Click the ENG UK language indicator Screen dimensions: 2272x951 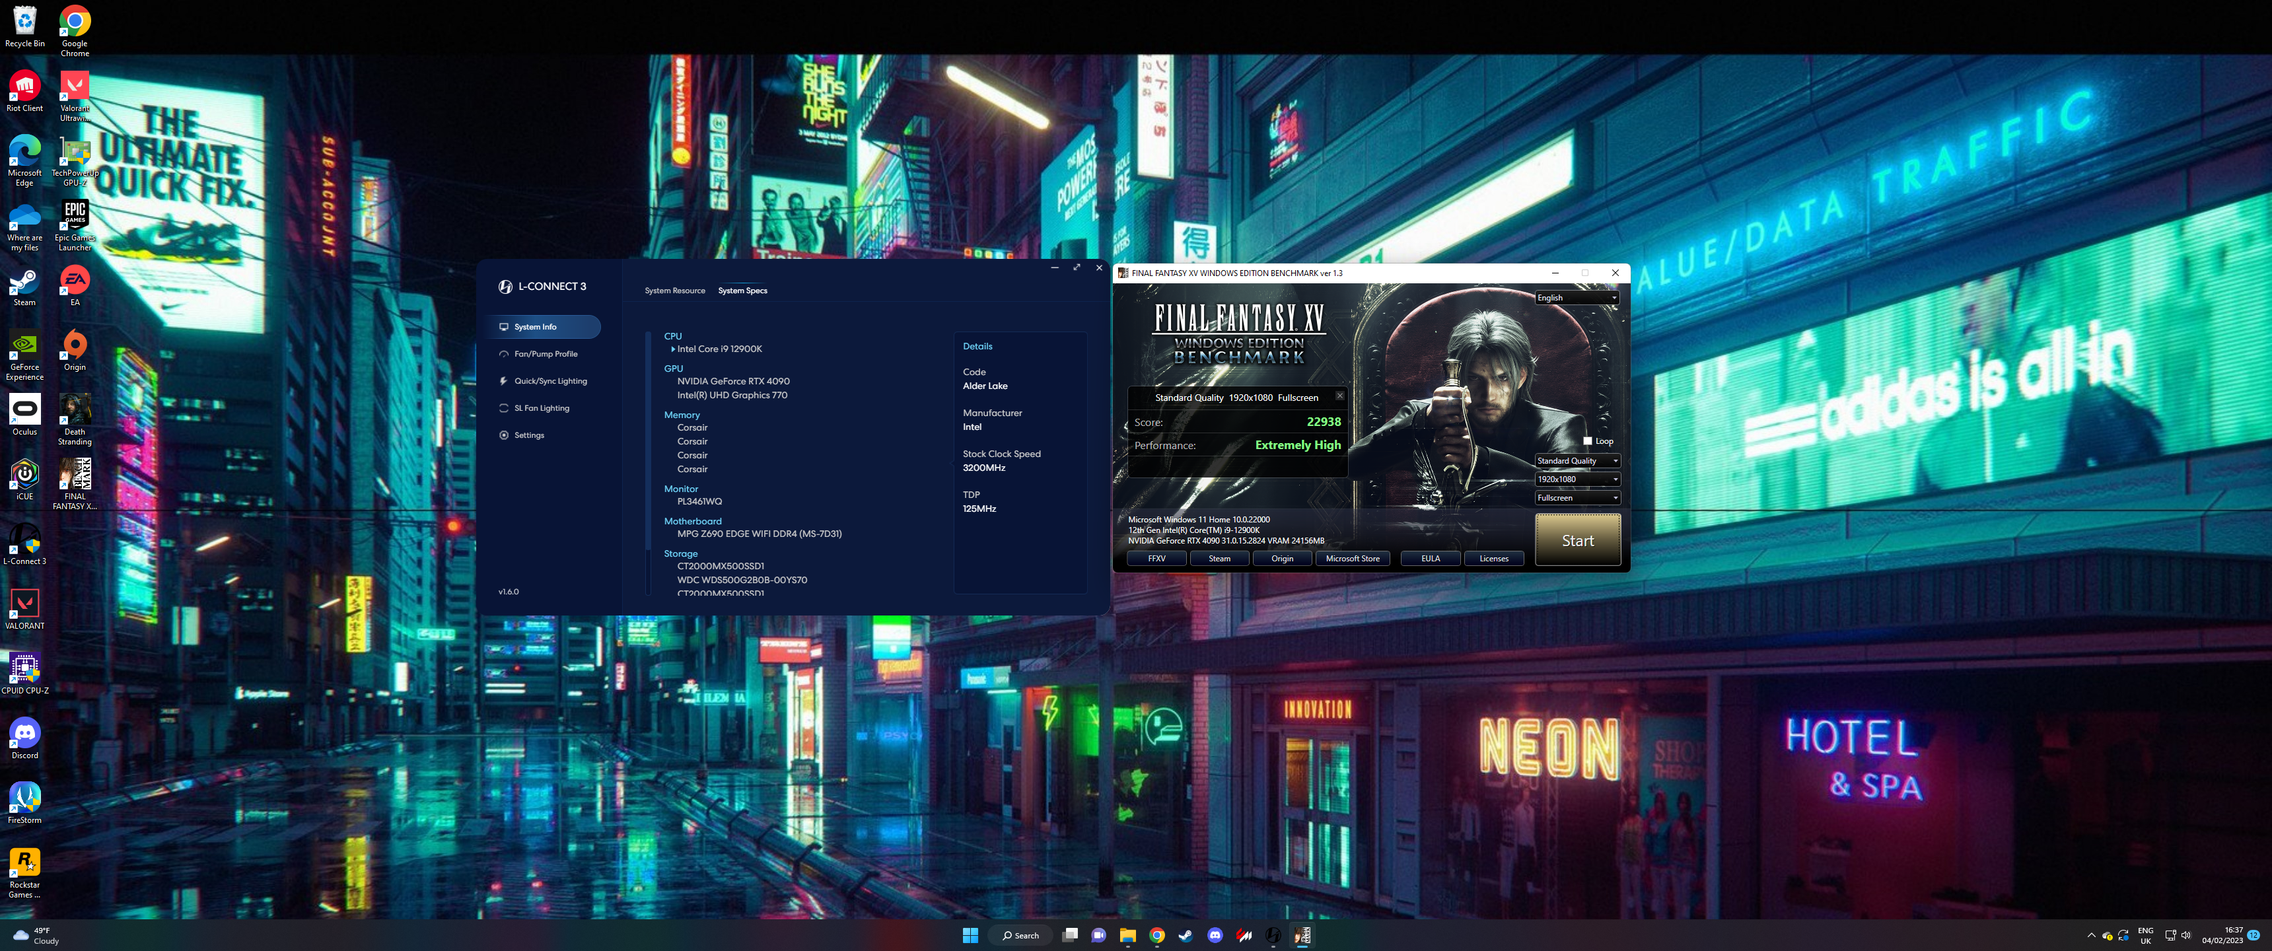[2146, 935]
